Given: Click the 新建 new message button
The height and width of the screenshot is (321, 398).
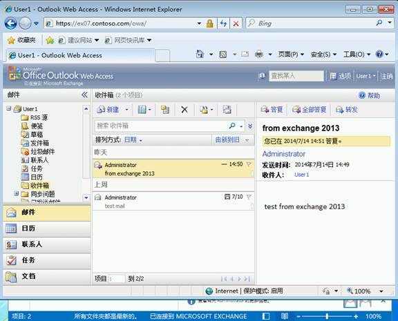Looking at the screenshot, I should (108, 110).
